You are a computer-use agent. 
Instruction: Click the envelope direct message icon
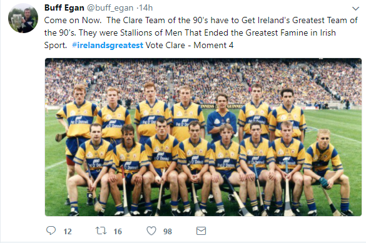pos(201,231)
